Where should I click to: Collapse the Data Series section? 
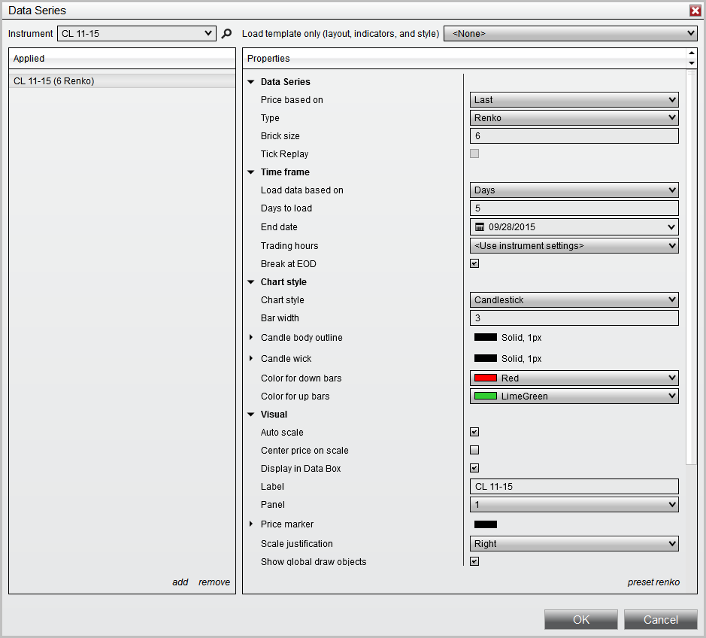(x=251, y=82)
